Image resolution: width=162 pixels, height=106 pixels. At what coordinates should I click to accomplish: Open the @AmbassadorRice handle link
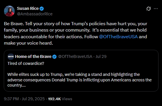(x=35, y=14)
